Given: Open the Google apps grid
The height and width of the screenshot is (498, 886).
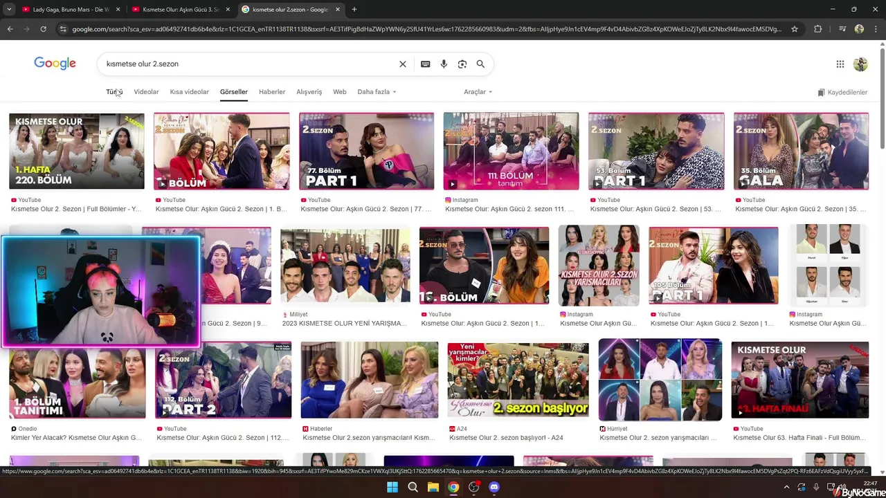Looking at the screenshot, I should point(840,64).
